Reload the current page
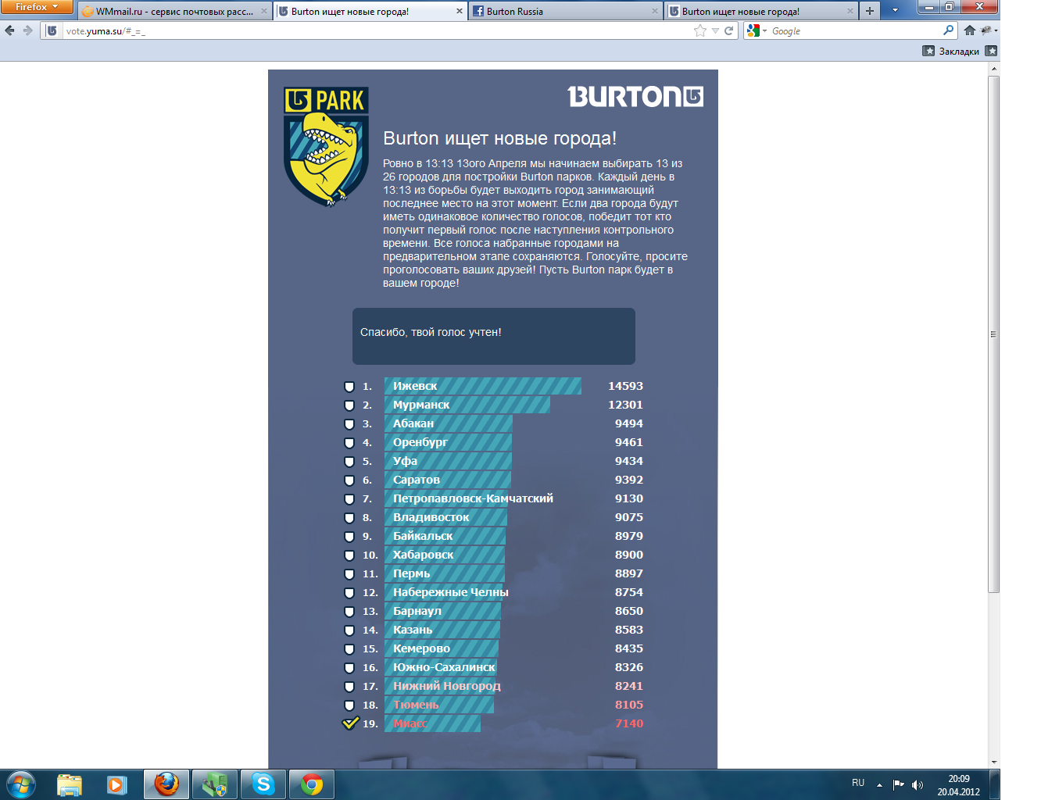 [729, 30]
